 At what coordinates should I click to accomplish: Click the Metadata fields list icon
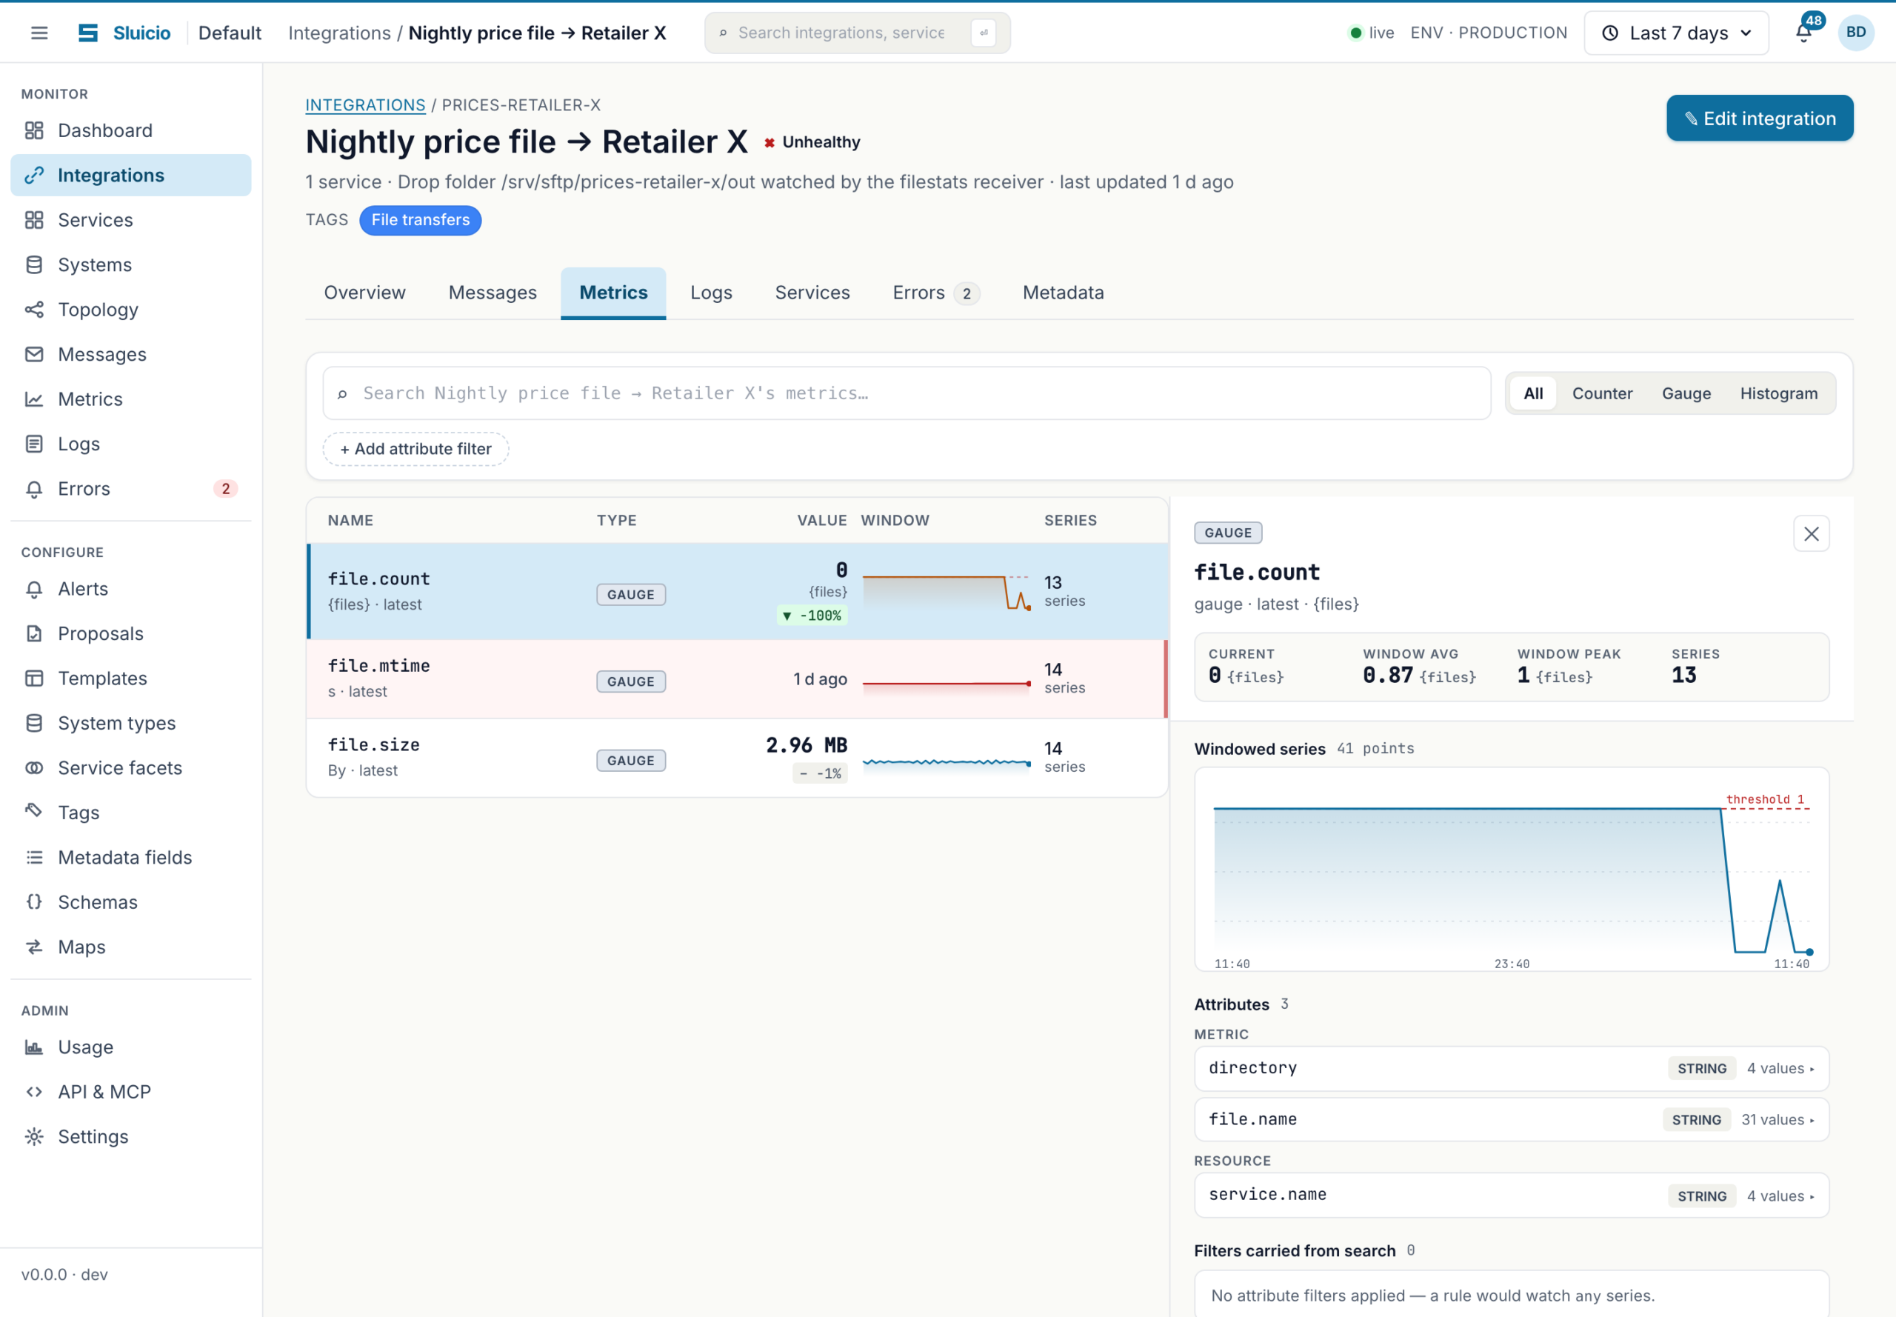34,857
